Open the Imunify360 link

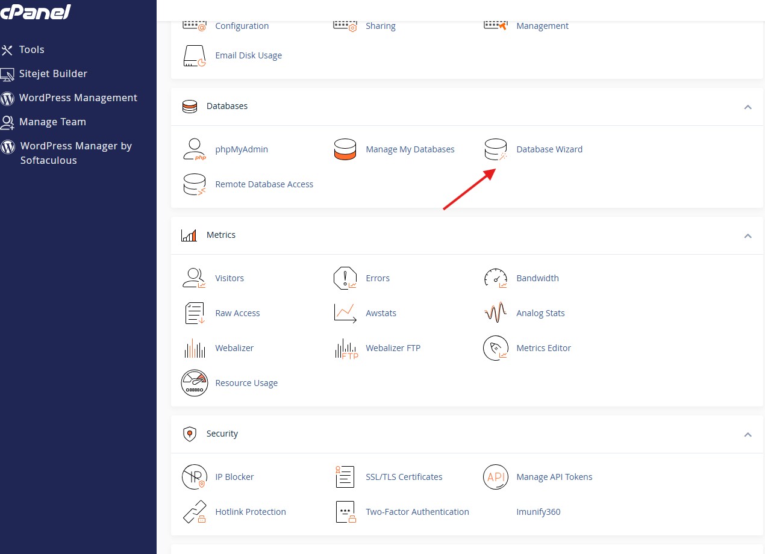(539, 512)
